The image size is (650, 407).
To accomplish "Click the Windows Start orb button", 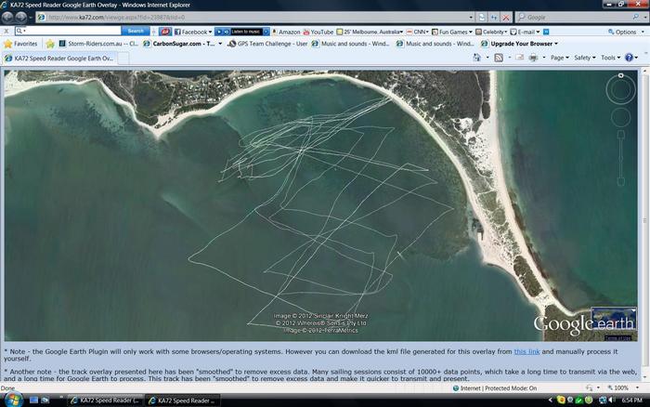I will pyautogui.click(x=10, y=398).
